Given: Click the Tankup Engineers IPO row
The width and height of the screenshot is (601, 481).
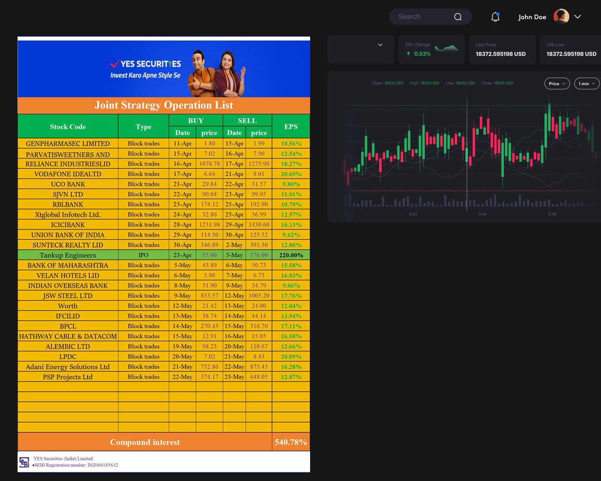Looking at the screenshot, I should pyautogui.click(x=164, y=255).
